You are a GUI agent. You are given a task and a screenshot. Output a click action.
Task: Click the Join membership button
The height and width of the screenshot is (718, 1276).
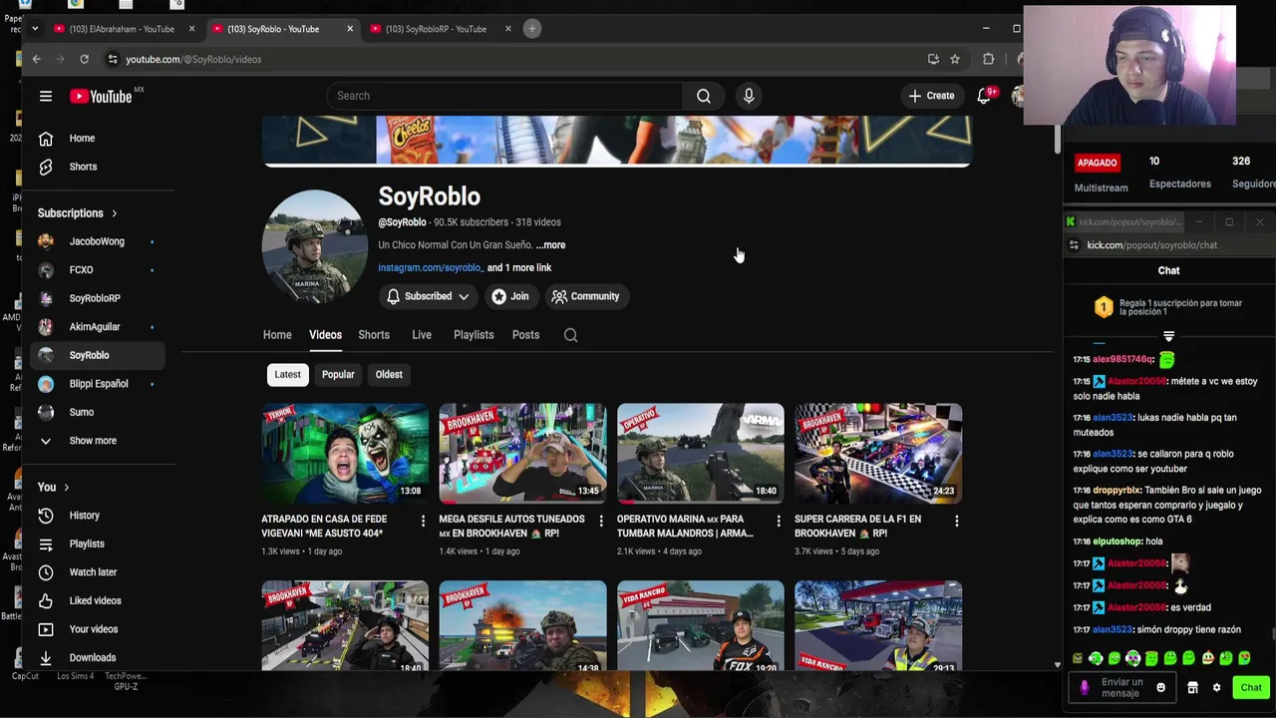510,296
